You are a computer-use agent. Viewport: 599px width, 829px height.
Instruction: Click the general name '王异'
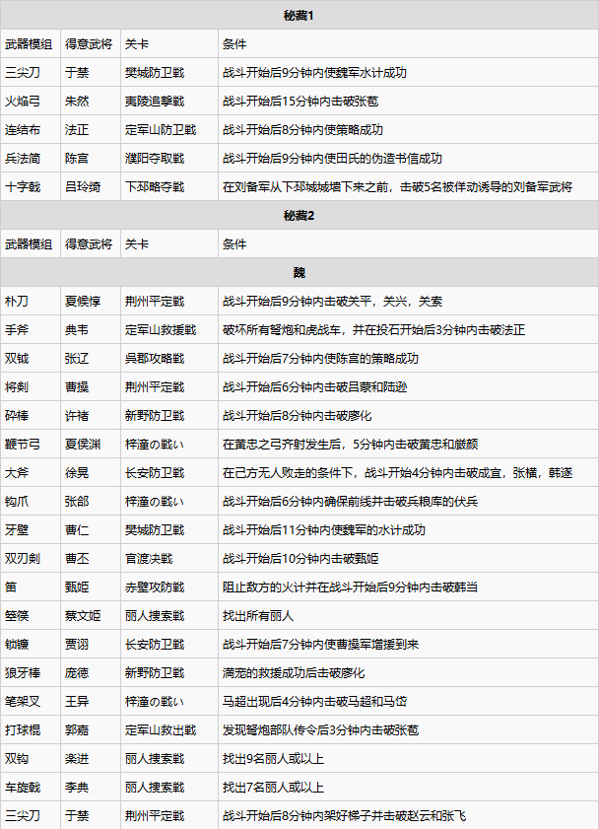(x=77, y=701)
